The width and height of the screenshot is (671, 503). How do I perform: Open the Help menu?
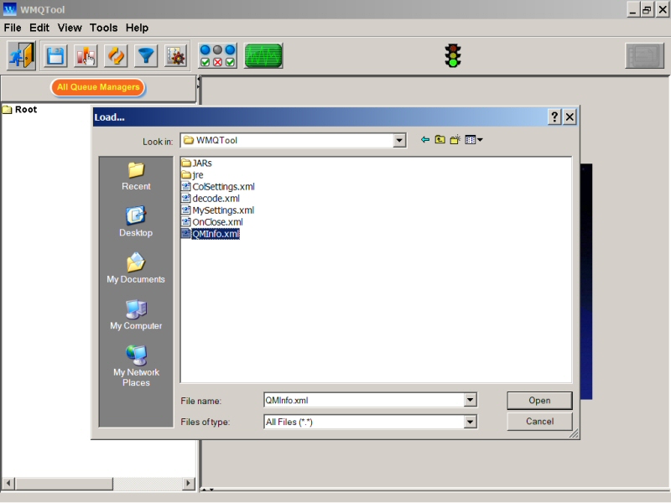tap(137, 28)
